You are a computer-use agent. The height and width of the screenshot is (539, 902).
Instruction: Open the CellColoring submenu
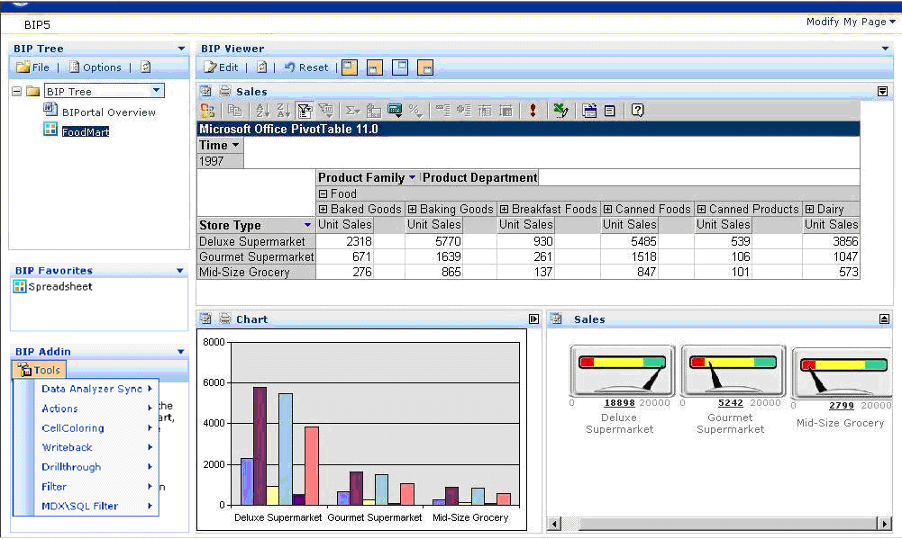point(96,428)
